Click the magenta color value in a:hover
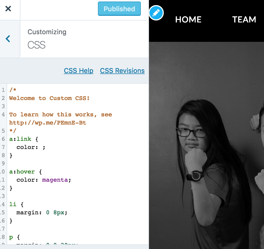Image resolution: width=264 pixels, height=249 pixels. pyautogui.click(x=55, y=180)
